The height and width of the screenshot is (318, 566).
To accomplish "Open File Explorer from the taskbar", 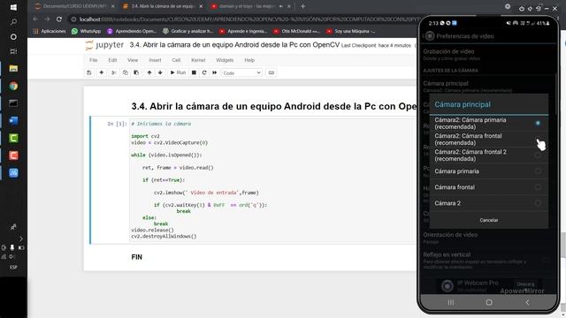I will (x=13, y=69).
